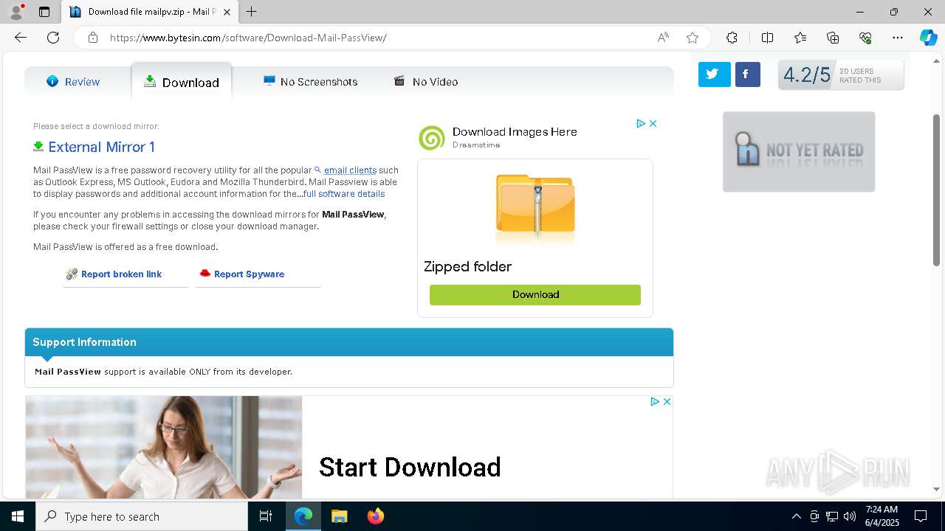Launch Copilot from the toolbar icon
This screenshot has width=945, height=531.
(x=928, y=38)
